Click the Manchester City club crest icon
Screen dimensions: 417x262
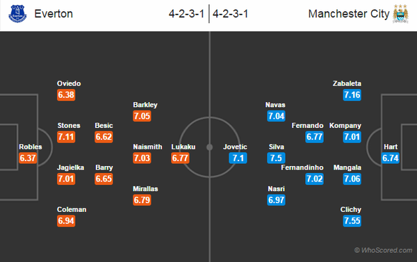[400, 14]
